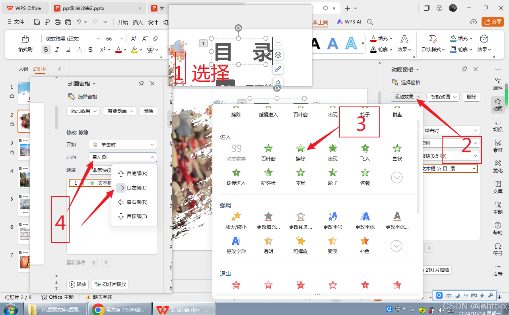Click the layers floating button beside slide
Viewport: 509px width, 315px height.
(x=278, y=55)
